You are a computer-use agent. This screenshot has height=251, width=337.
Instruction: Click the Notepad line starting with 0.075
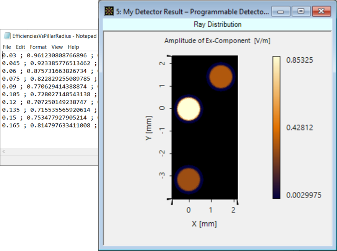(50, 79)
